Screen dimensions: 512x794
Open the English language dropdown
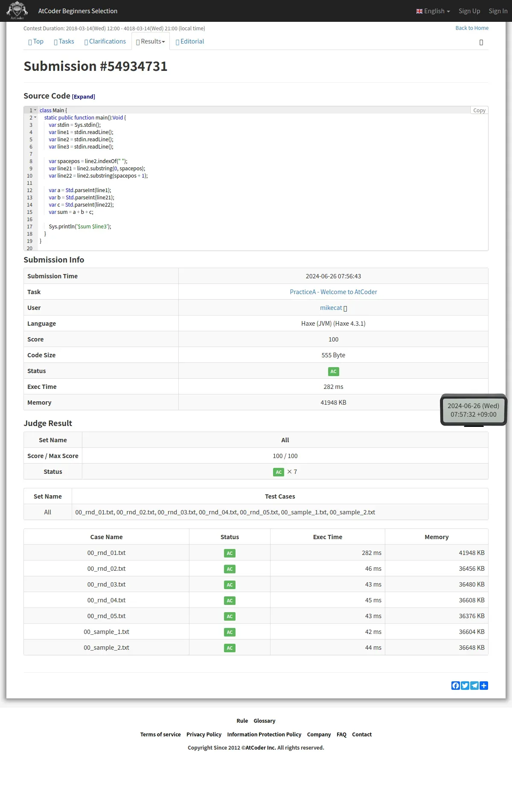pos(433,11)
